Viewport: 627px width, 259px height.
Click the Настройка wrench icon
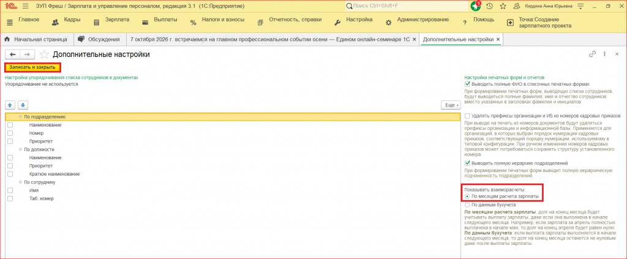(337, 23)
